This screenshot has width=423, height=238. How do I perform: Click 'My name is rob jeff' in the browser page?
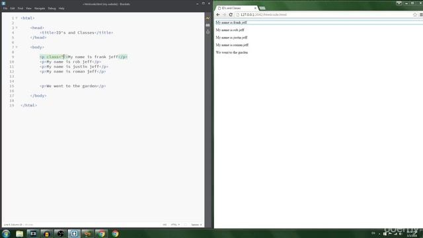230,30
